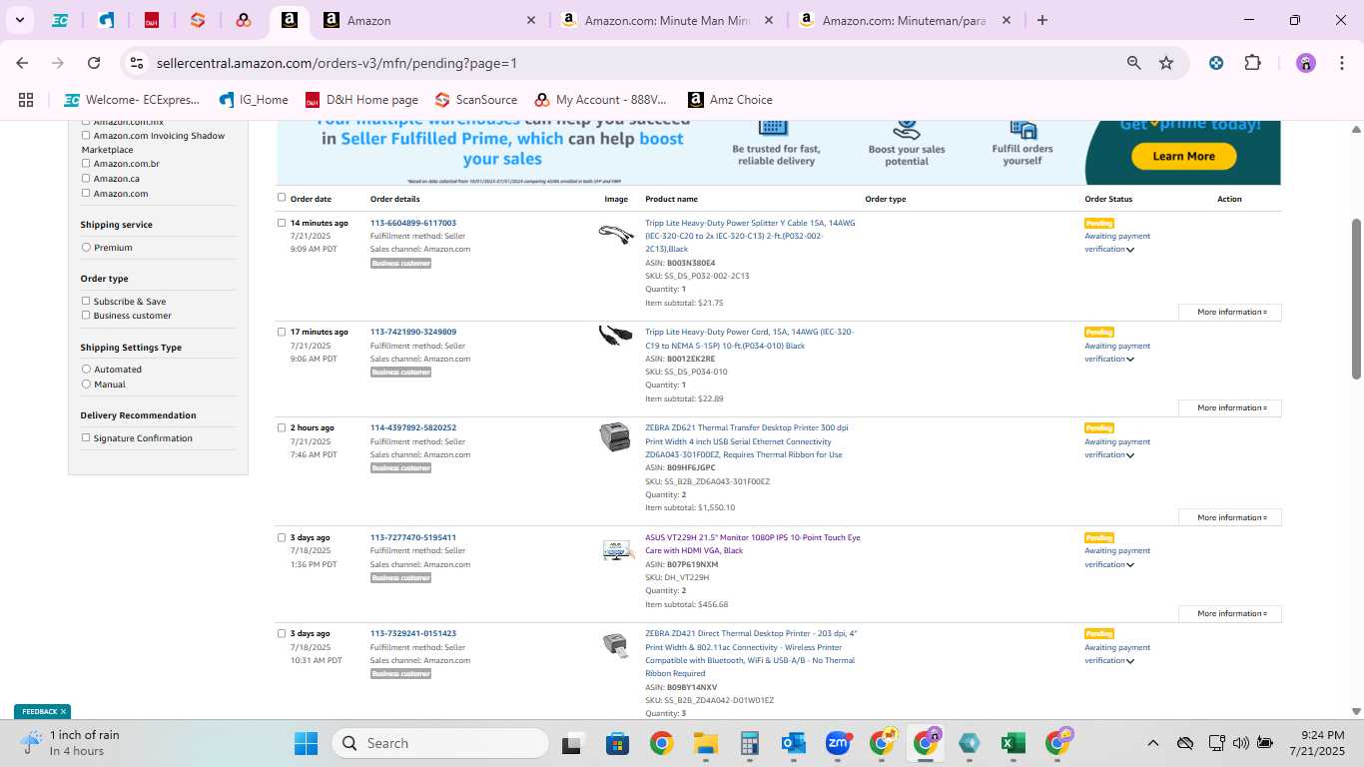The height and width of the screenshot is (767, 1364).
Task: Open order link 114-4397892-5820252
Action: pyautogui.click(x=413, y=427)
